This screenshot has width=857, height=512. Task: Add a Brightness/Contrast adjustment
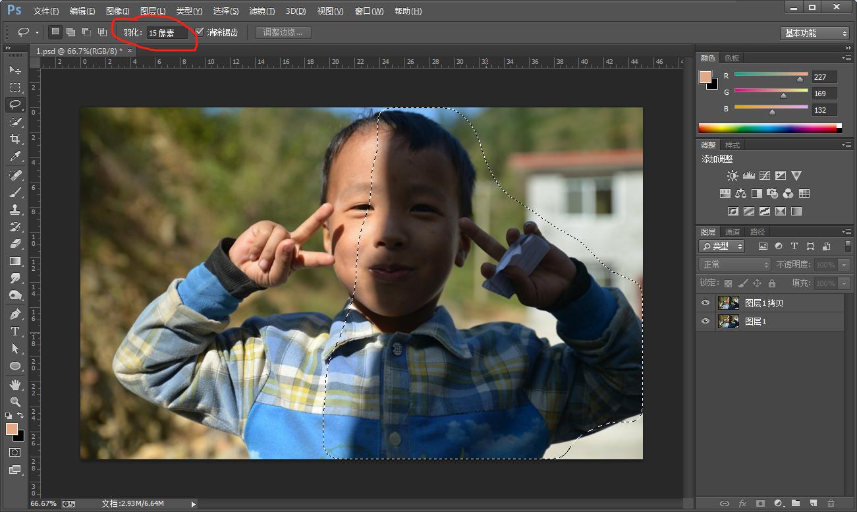(x=733, y=176)
